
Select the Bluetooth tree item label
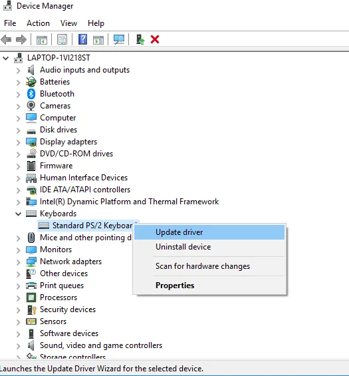coord(57,94)
